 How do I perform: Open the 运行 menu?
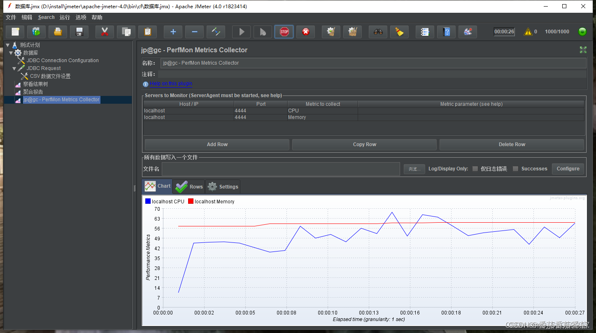(65, 17)
